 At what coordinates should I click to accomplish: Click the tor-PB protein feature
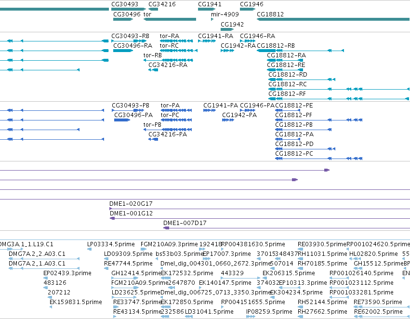coord(168,130)
